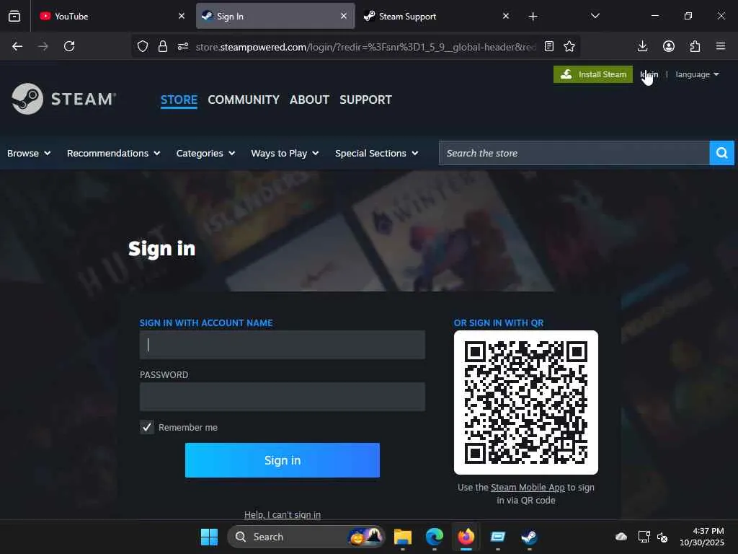Select the Sign In browser tab
This screenshot has width=738, height=554.
(x=275, y=16)
